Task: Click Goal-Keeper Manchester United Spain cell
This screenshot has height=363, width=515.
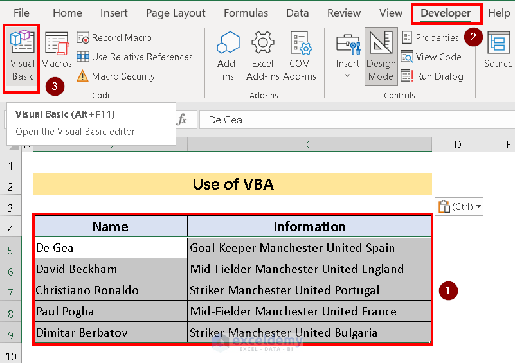Action: click(309, 248)
